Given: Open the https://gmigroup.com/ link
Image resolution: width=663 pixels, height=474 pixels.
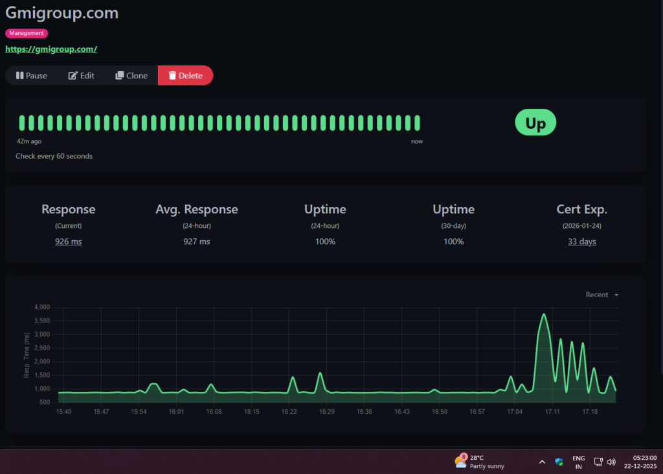Looking at the screenshot, I should (51, 49).
